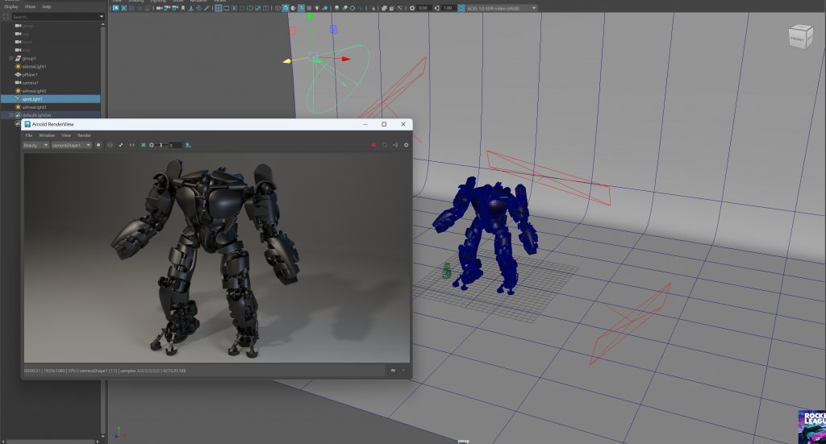Toggle the film gate icon
This screenshot has height=444, width=826.
226,8
